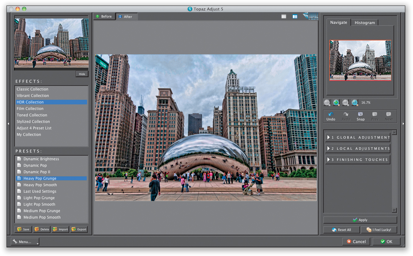Expand 1 Global Adjustment section
The width and height of the screenshot is (413, 256).
coord(358,137)
